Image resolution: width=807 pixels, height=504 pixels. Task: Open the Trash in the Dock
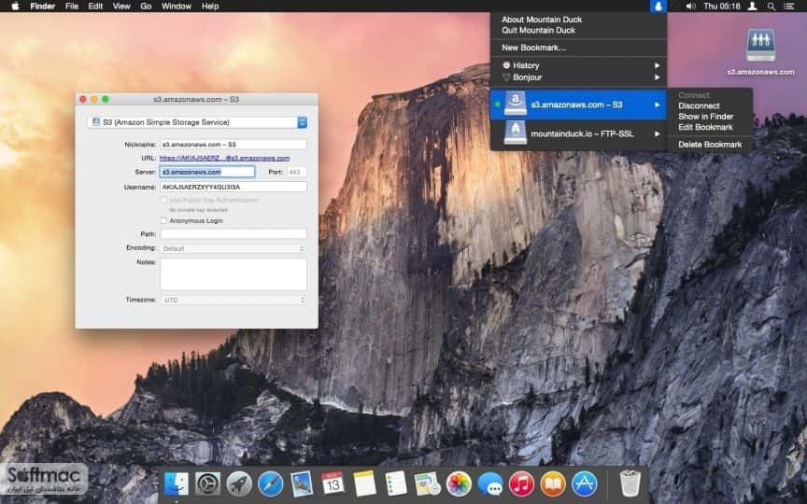[x=630, y=483]
